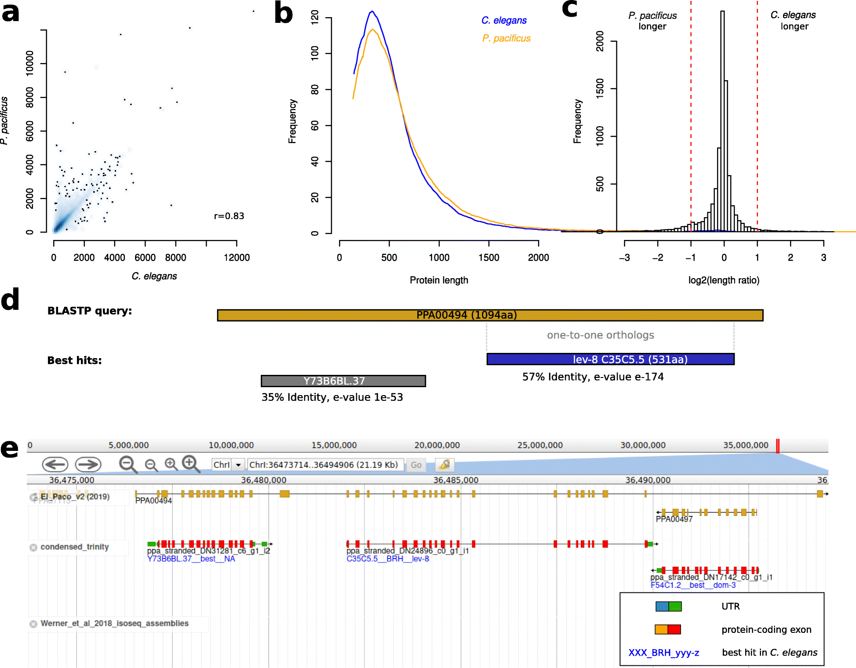
Task: Click the 35% Identity, e-value 1e-53 text
Action: (332, 397)
